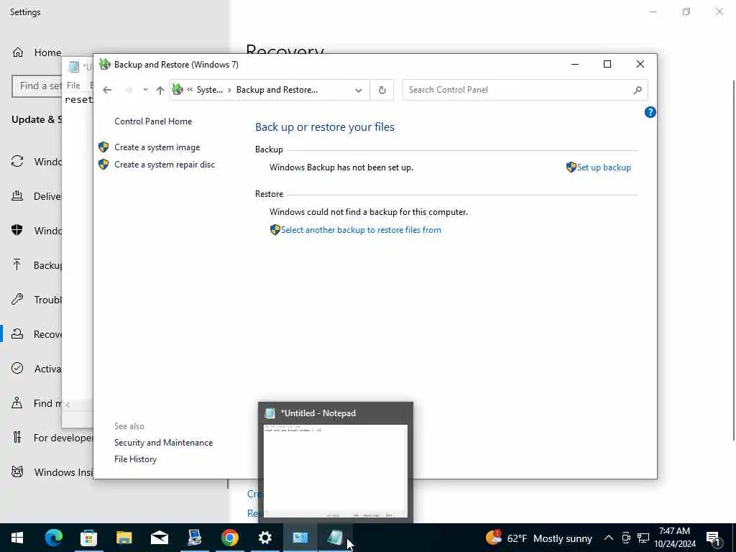Expand address bar history dropdown

pyautogui.click(x=358, y=90)
